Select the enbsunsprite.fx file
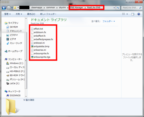 tap(40, 53)
